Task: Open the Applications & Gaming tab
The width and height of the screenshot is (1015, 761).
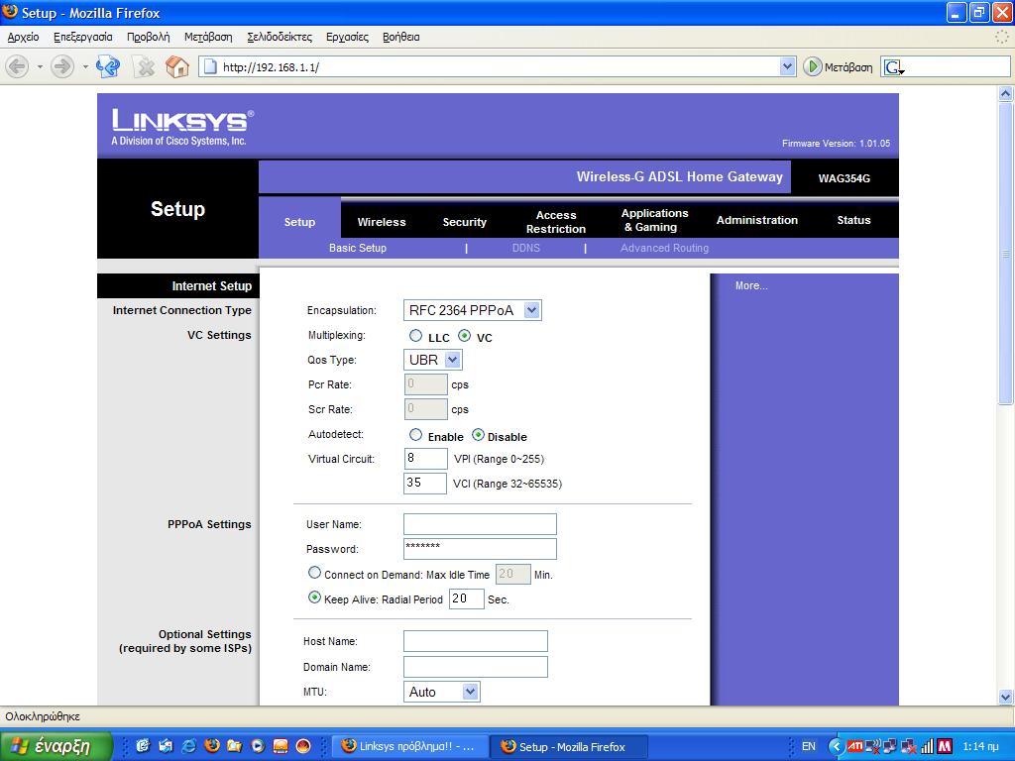Action: (654, 220)
